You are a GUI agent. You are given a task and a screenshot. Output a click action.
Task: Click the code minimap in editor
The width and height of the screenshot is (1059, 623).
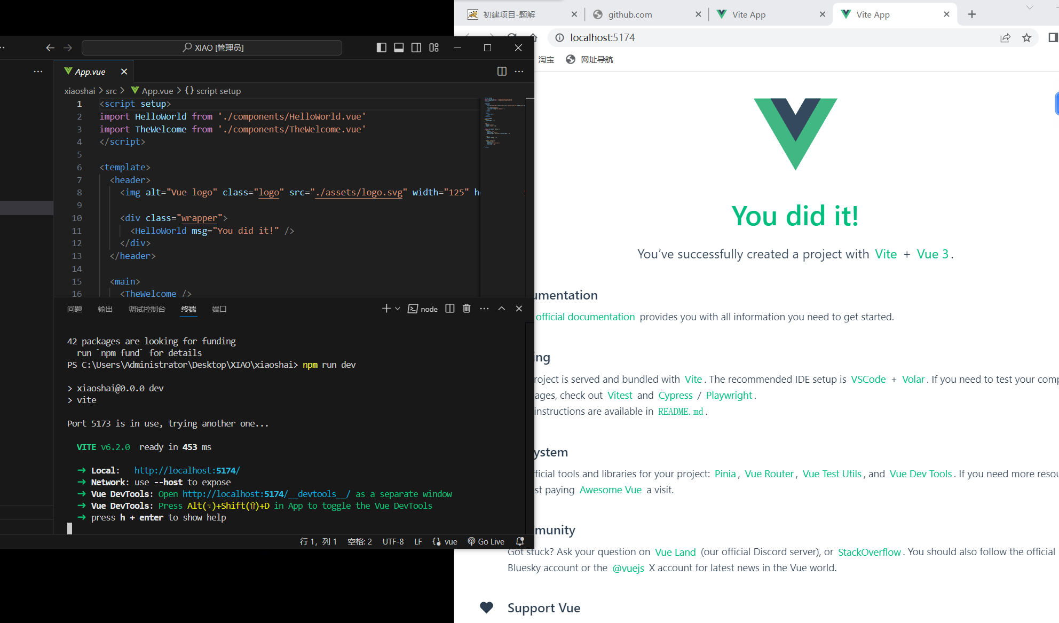(503, 123)
